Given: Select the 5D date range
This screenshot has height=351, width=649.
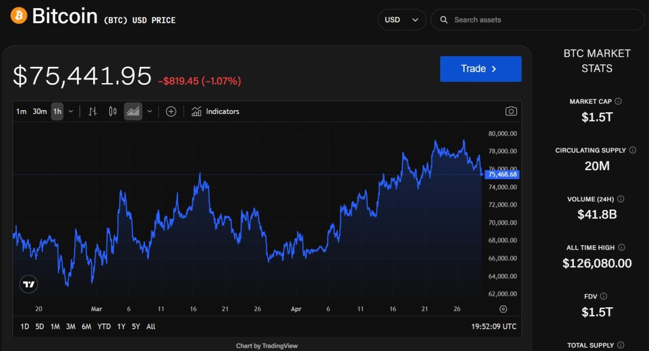Looking at the screenshot, I should [39, 326].
